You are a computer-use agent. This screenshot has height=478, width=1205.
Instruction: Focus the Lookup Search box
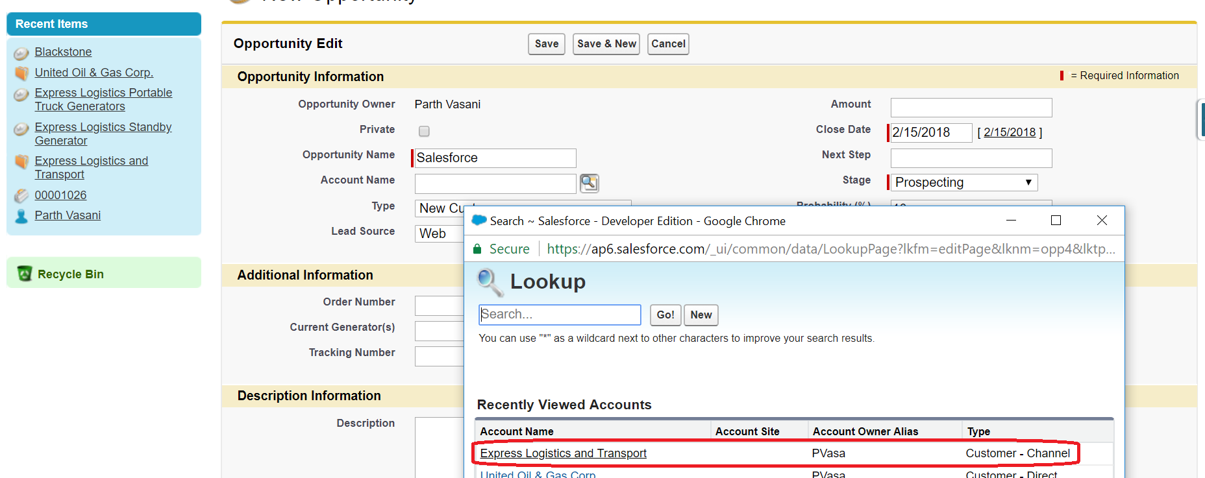(x=560, y=315)
